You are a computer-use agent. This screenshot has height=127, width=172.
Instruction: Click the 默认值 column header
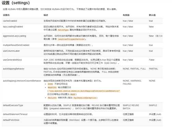pyautogui.click(x=152, y=15)
